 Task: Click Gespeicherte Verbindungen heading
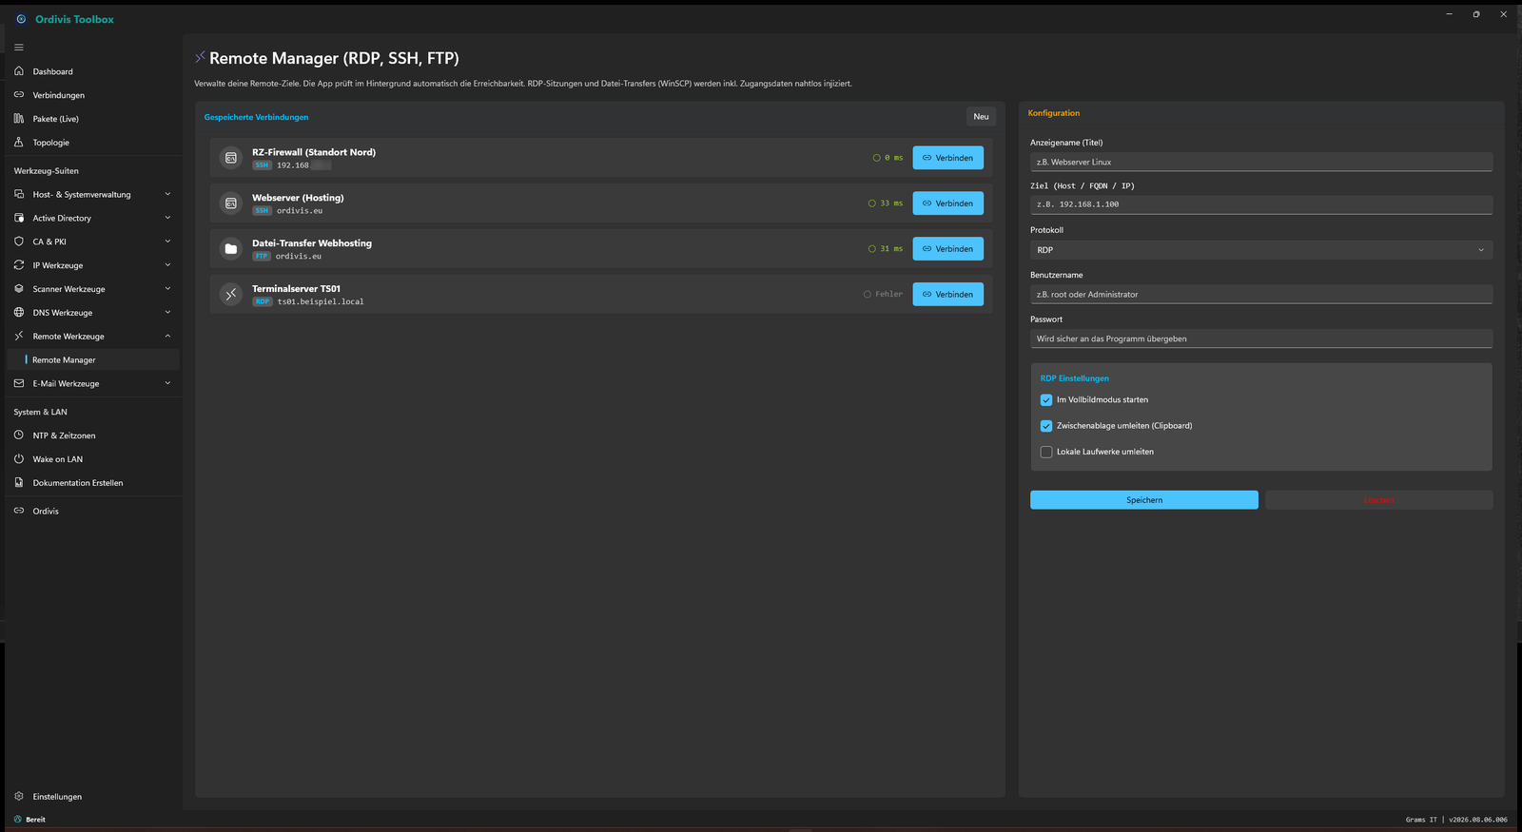coord(257,117)
